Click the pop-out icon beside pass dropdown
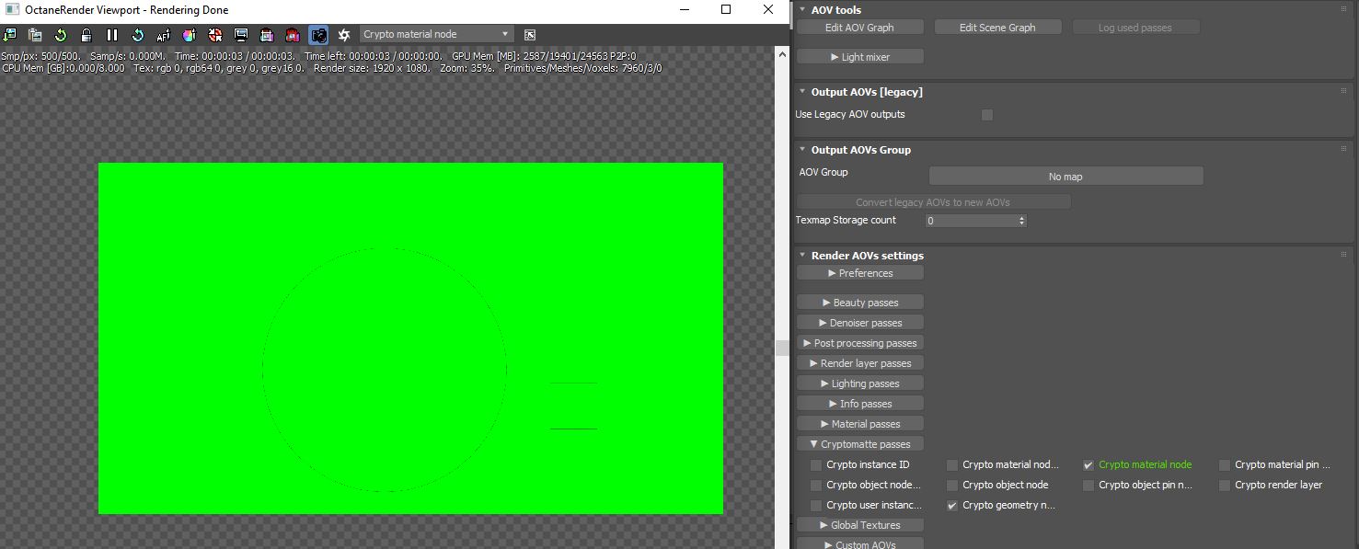The height and width of the screenshot is (549, 1359). [530, 35]
